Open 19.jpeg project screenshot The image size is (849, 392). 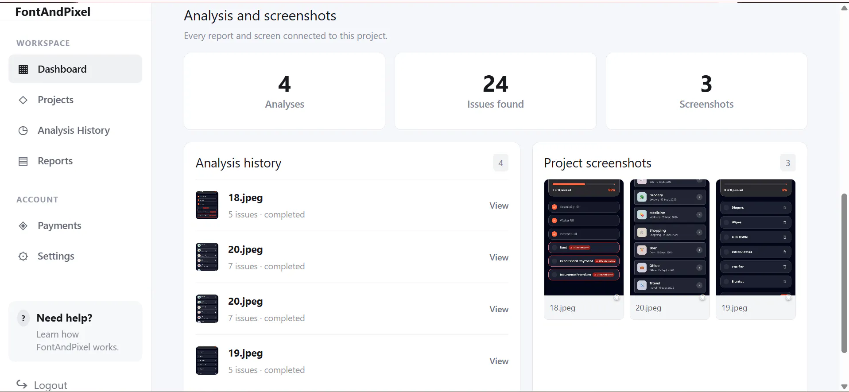click(x=756, y=237)
